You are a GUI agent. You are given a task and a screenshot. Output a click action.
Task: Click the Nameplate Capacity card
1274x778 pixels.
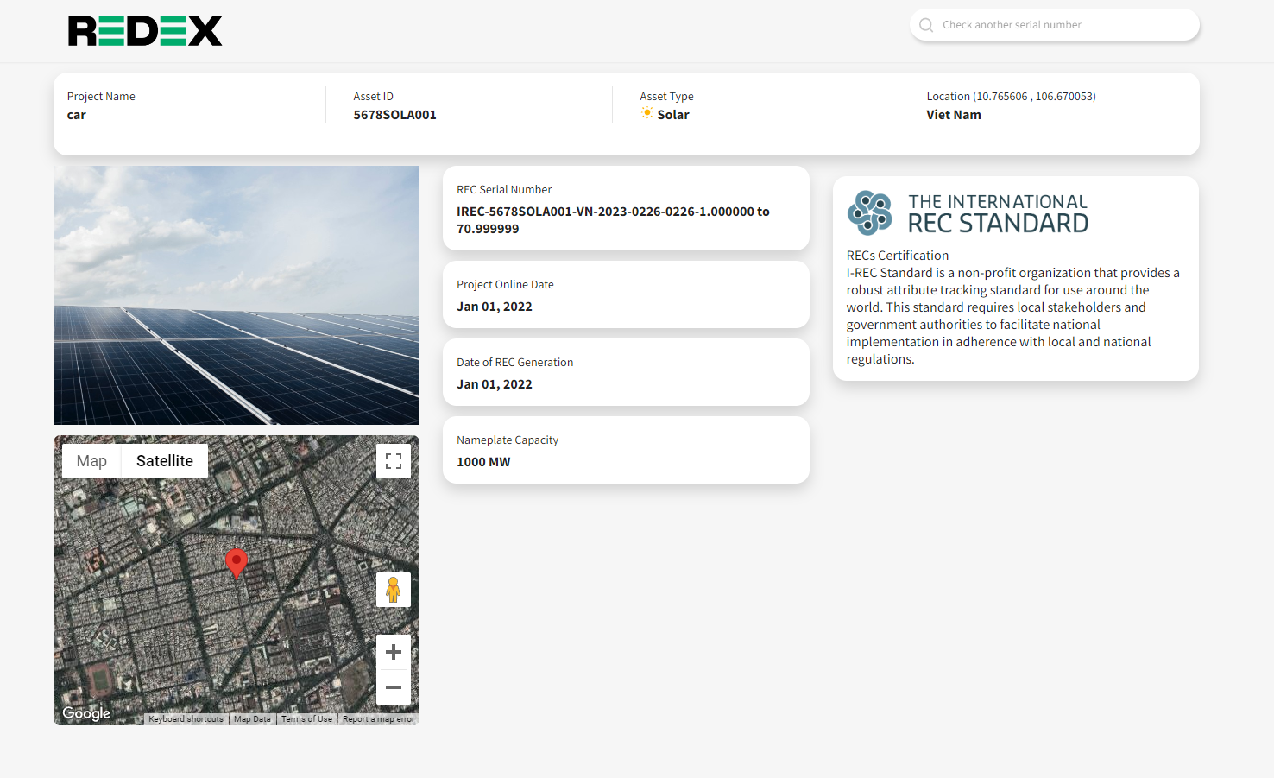point(626,450)
